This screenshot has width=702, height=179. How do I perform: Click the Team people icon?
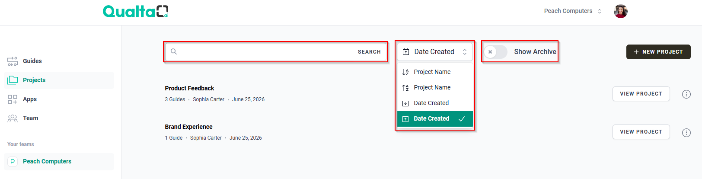(x=13, y=118)
